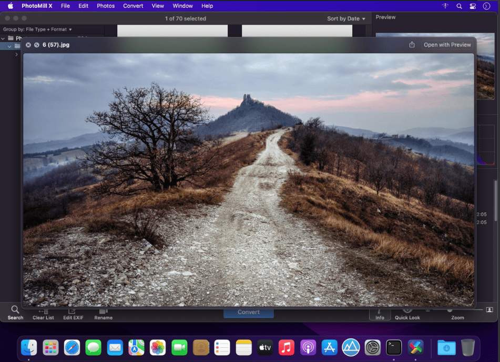Click the PhotoMill X pinwheel icon in Dock
The width and height of the screenshot is (500, 362).
(415, 347)
